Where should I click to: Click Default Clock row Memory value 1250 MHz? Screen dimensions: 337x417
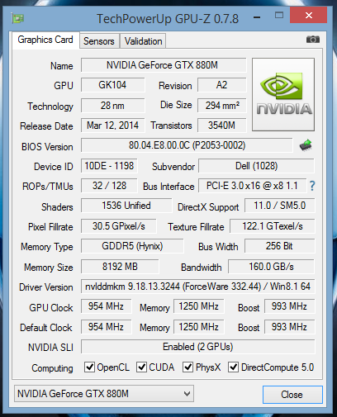199,327
